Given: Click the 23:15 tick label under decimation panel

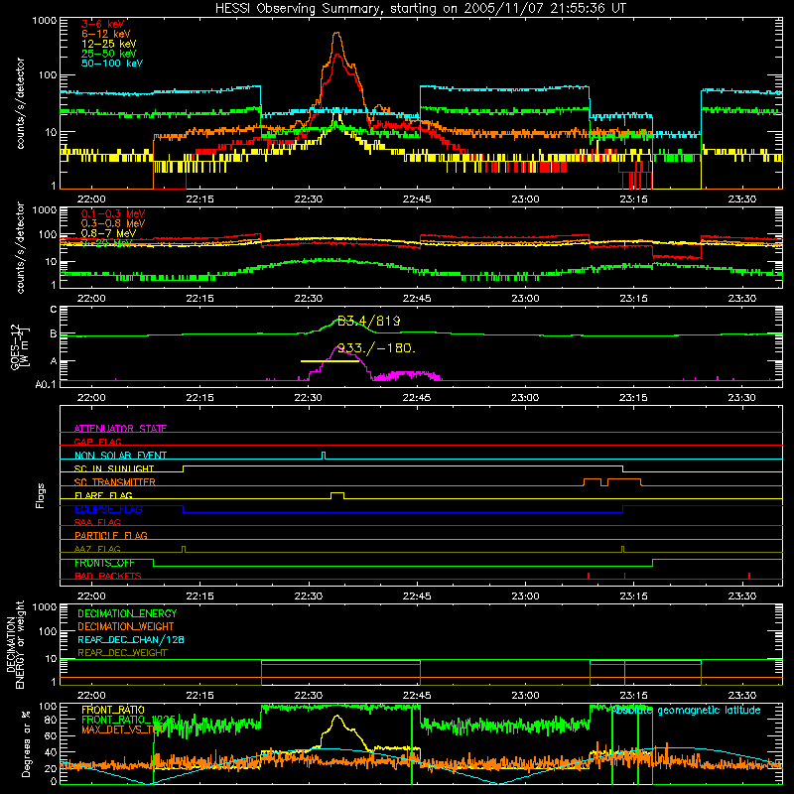Looking at the screenshot, I should tap(633, 696).
